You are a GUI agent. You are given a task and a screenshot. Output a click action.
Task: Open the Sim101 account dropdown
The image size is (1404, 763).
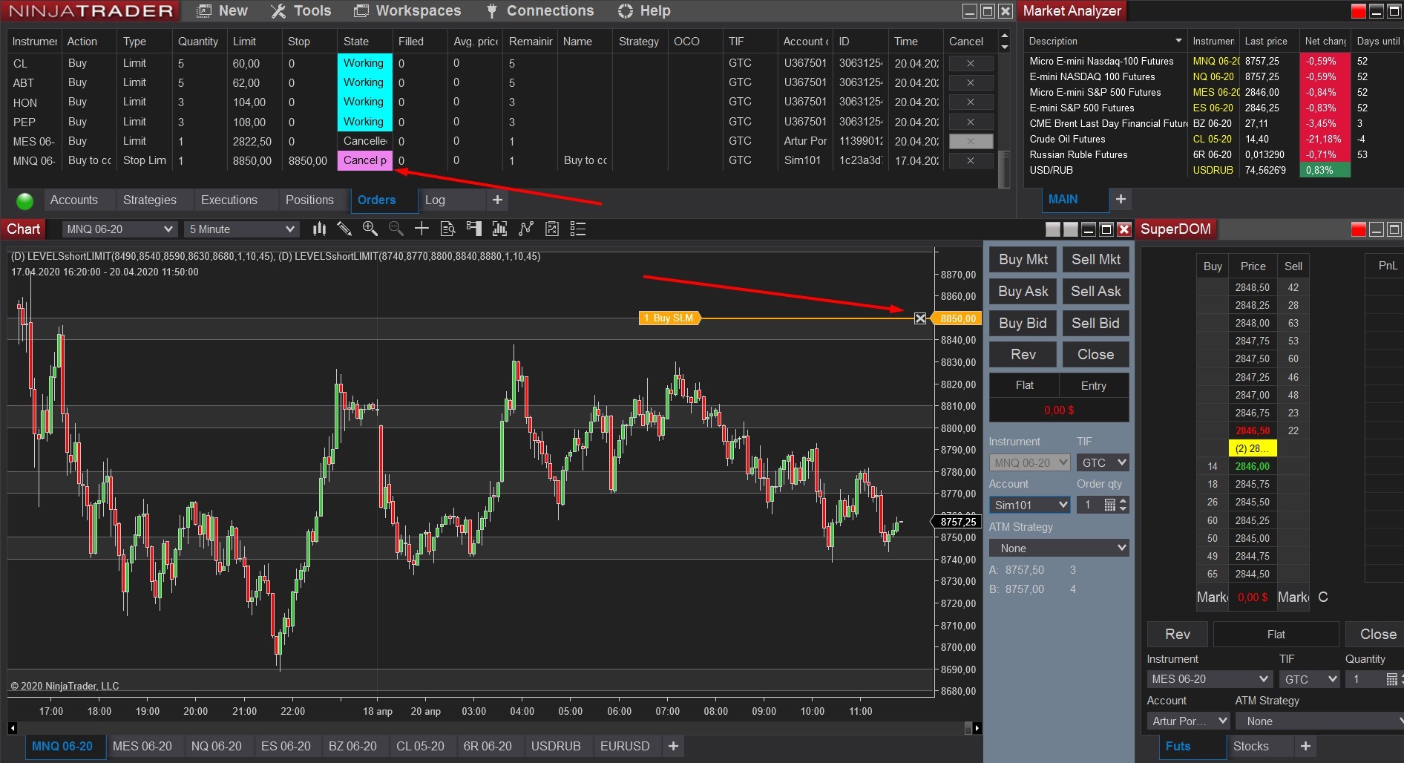1030,505
